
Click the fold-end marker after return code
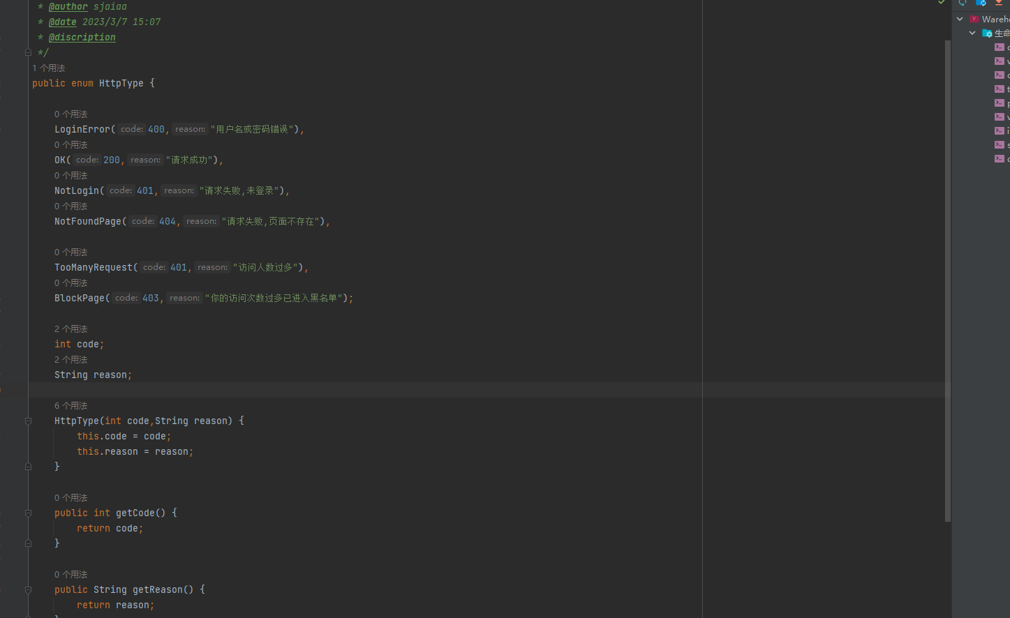pos(28,543)
